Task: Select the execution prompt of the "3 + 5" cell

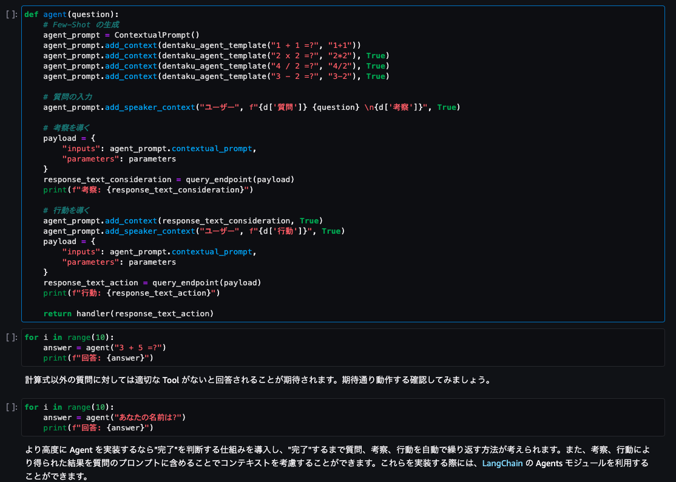Action: point(12,337)
